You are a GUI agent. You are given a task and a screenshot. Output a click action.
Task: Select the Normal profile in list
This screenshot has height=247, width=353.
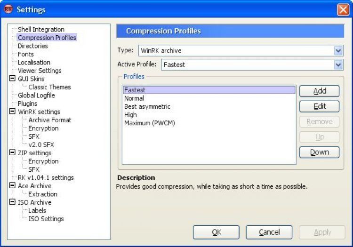pos(209,98)
